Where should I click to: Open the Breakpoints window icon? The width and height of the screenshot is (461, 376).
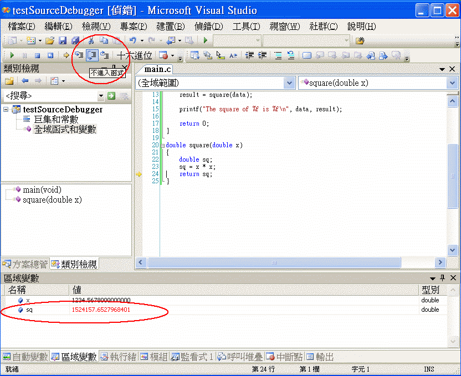point(163,55)
